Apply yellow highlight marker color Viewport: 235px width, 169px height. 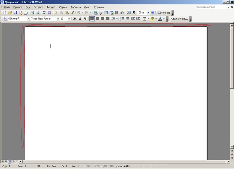(x=152, y=19)
